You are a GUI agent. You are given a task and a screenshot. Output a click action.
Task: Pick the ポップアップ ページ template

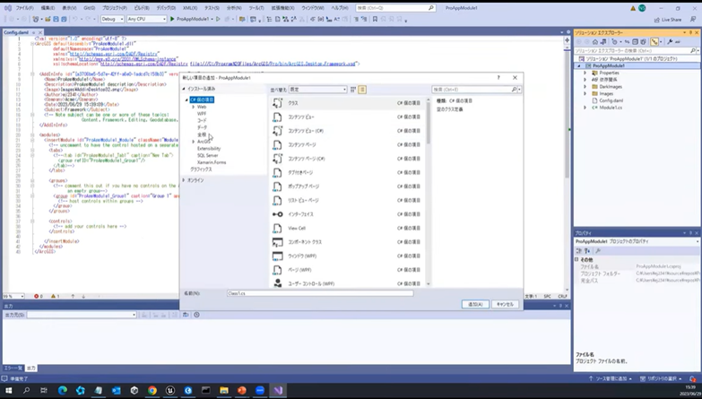tap(348, 186)
